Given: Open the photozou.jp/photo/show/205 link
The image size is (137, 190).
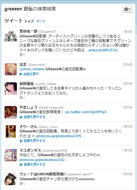Looking at the screenshot, I should (x=61, y=136).
